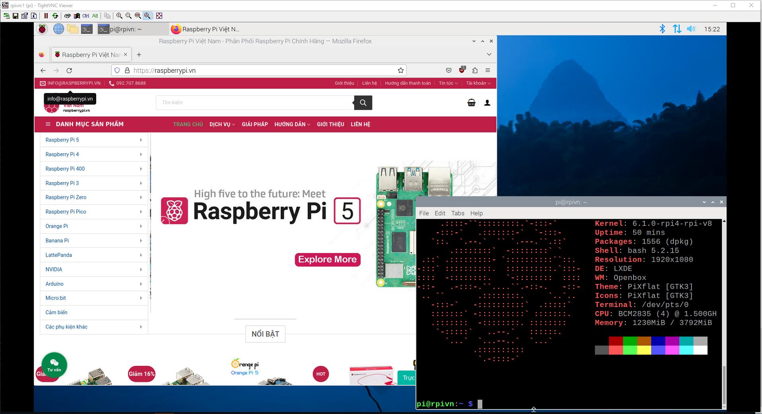762x414 pixels.
Task: Open the DỊCH VỤ dropdown menu
Action: click(x=222, y=124)
